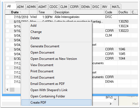Click the right chevron below the list
This screenshot has height=108, width=140.
111,104
